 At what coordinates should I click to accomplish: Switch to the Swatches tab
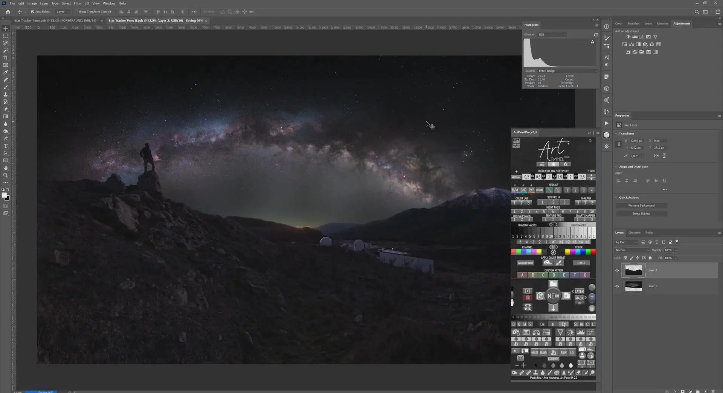click(633, 23)
